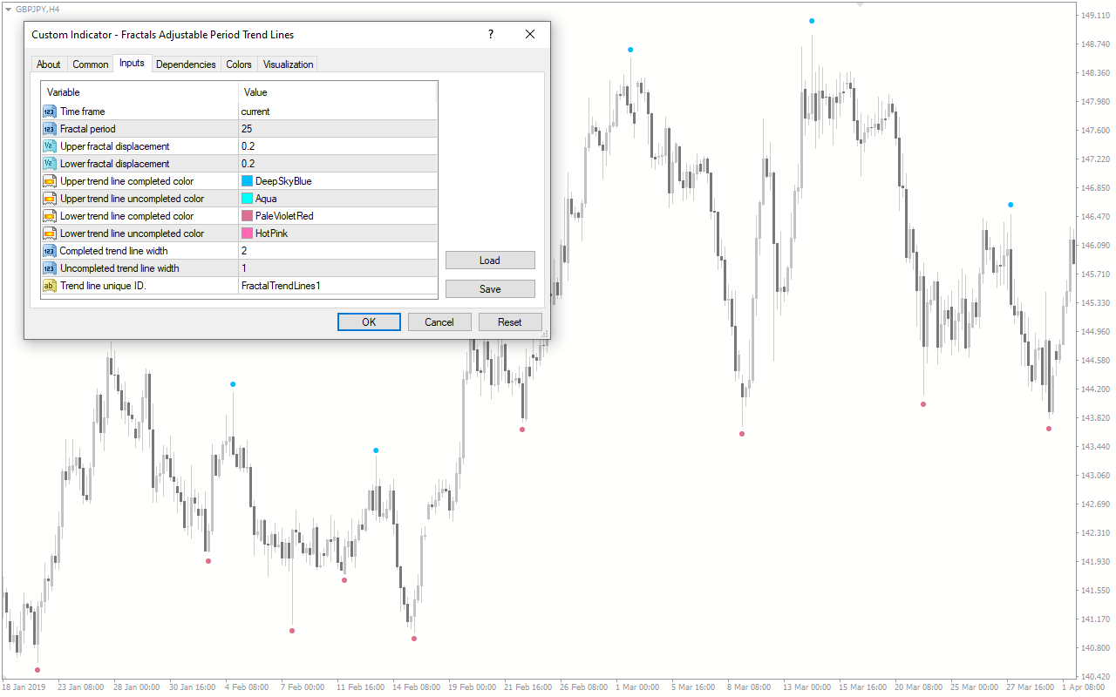Viewport: 1116px width, 697px height.
Task: Click the '18 Jan 2019' time axis label
Action: [x=24, y=687]
